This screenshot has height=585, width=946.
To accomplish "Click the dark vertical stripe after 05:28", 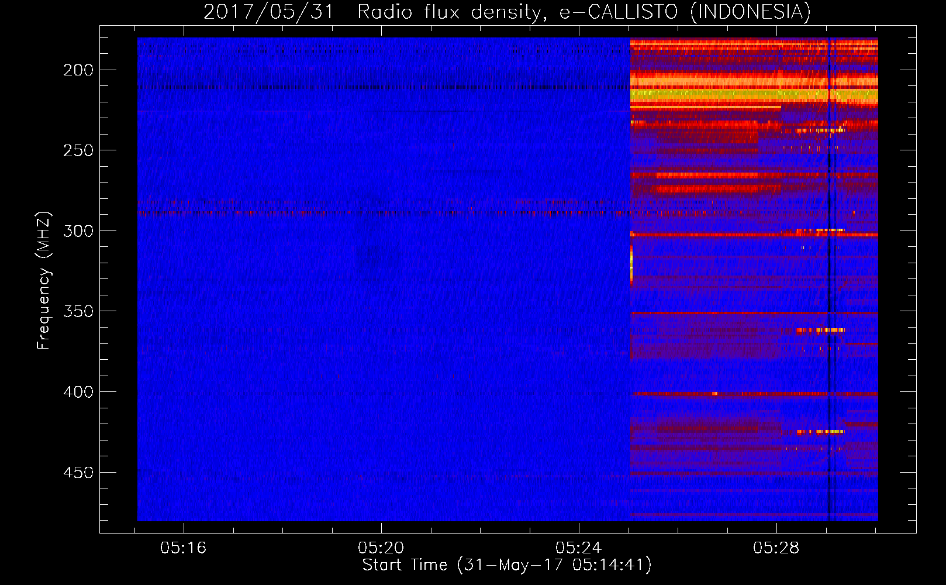I will point(829,279).
